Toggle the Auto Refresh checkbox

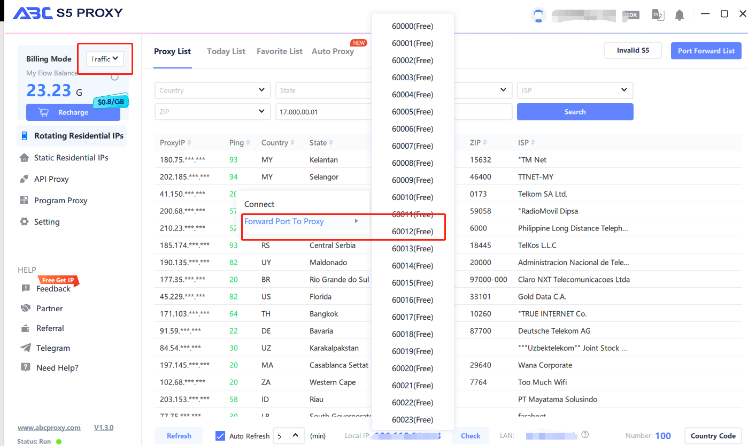(220, 436)
